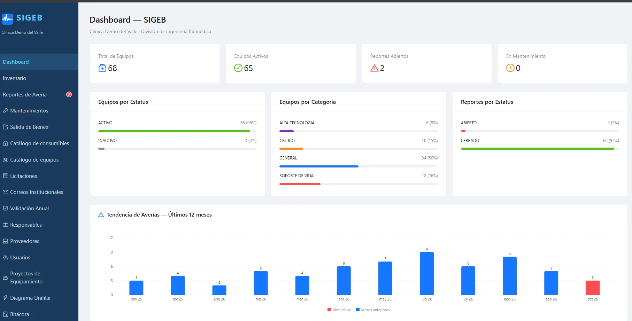The image size is (632, 321).
Task: Click the warning icon beside Tendencia de Averías
Action: coord(101,215)
